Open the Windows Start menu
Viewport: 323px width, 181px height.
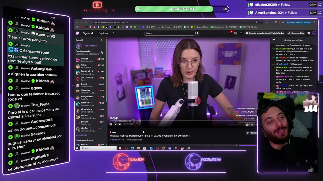click(x=77, y=148)
